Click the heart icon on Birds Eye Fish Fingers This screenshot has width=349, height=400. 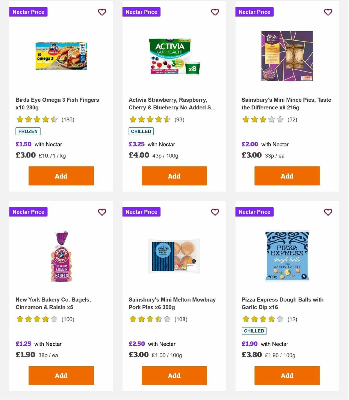point(102,12)
